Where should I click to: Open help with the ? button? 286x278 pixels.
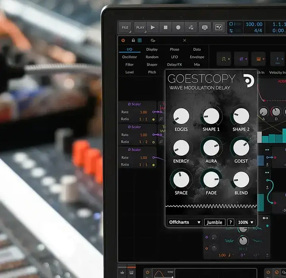point(230,222)
